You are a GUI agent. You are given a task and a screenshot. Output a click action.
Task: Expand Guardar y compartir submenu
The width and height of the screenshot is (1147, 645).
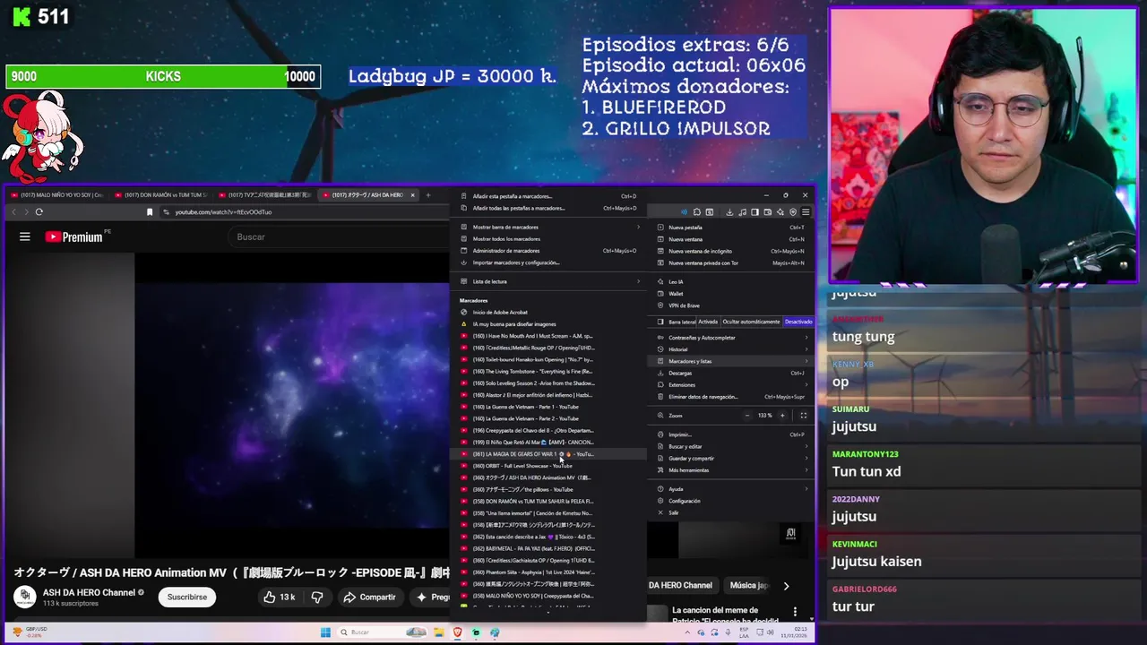pos(732,458)
